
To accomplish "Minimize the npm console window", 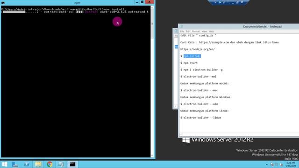I will click(x=137, y=2).
